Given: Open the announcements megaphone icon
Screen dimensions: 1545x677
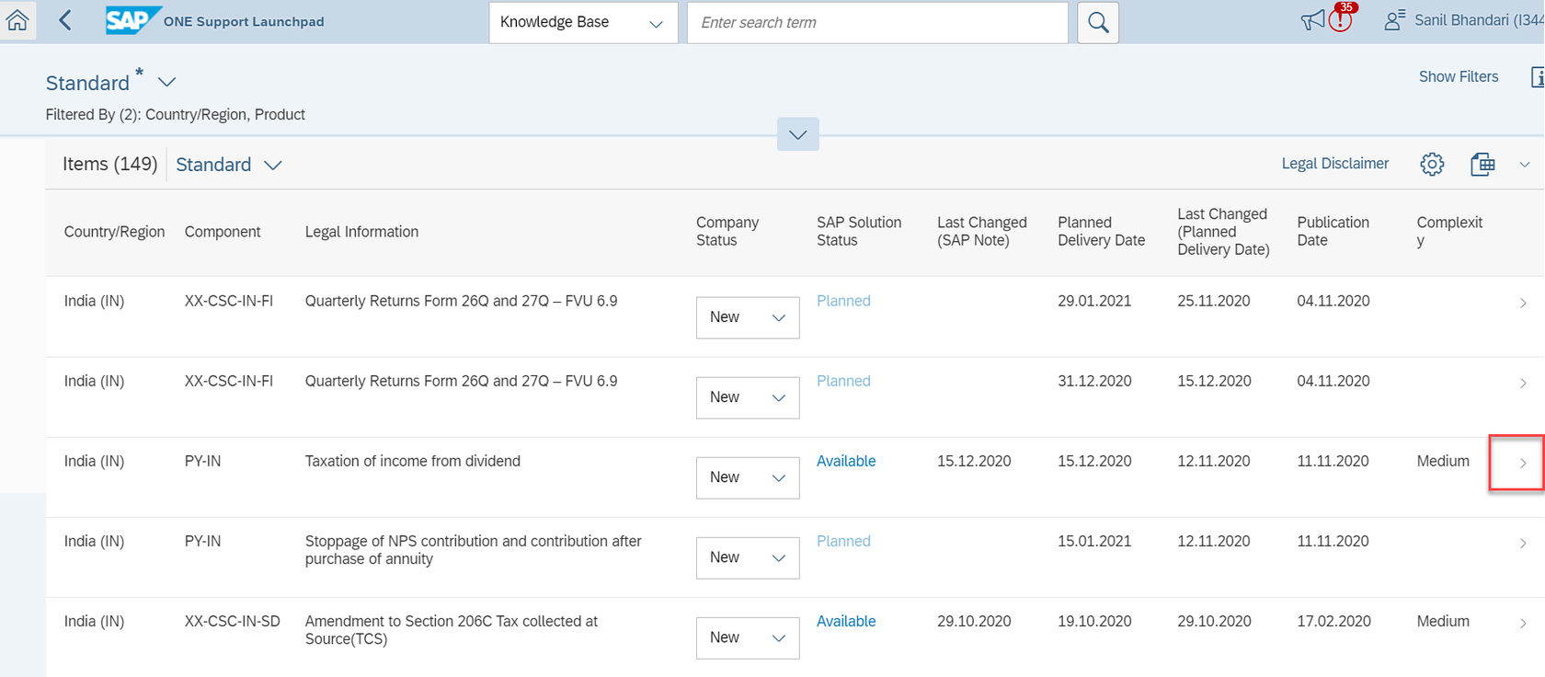Looking at the screenshot, I should 1312,20.
